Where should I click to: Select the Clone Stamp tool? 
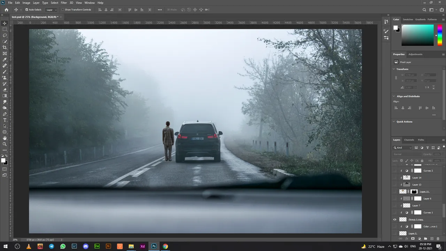tap(5, 78)
